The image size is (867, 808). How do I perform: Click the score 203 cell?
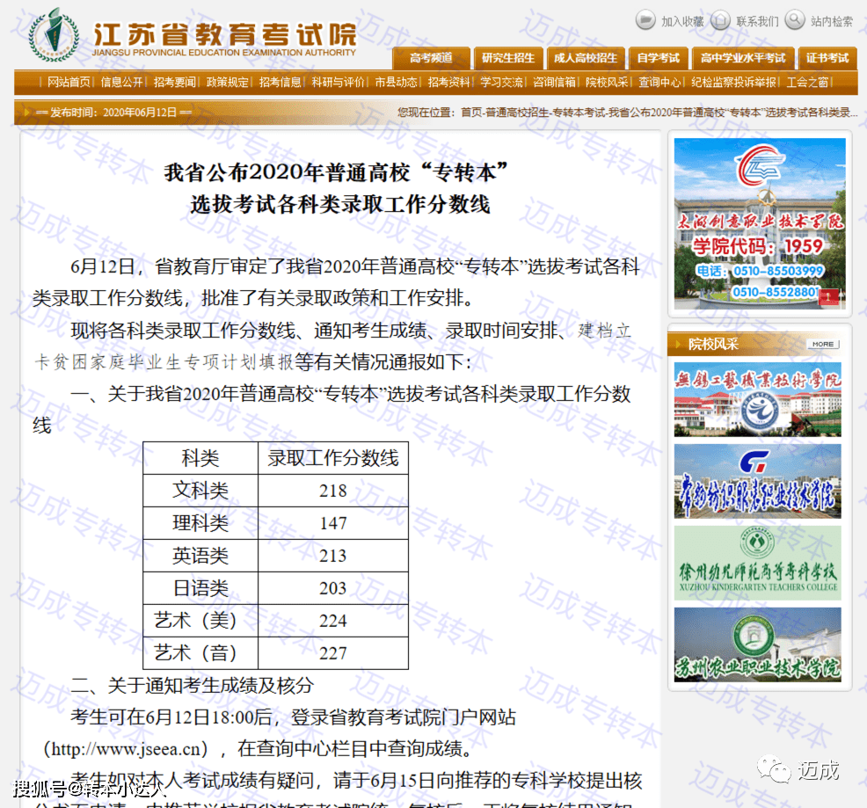coord(333,588)
